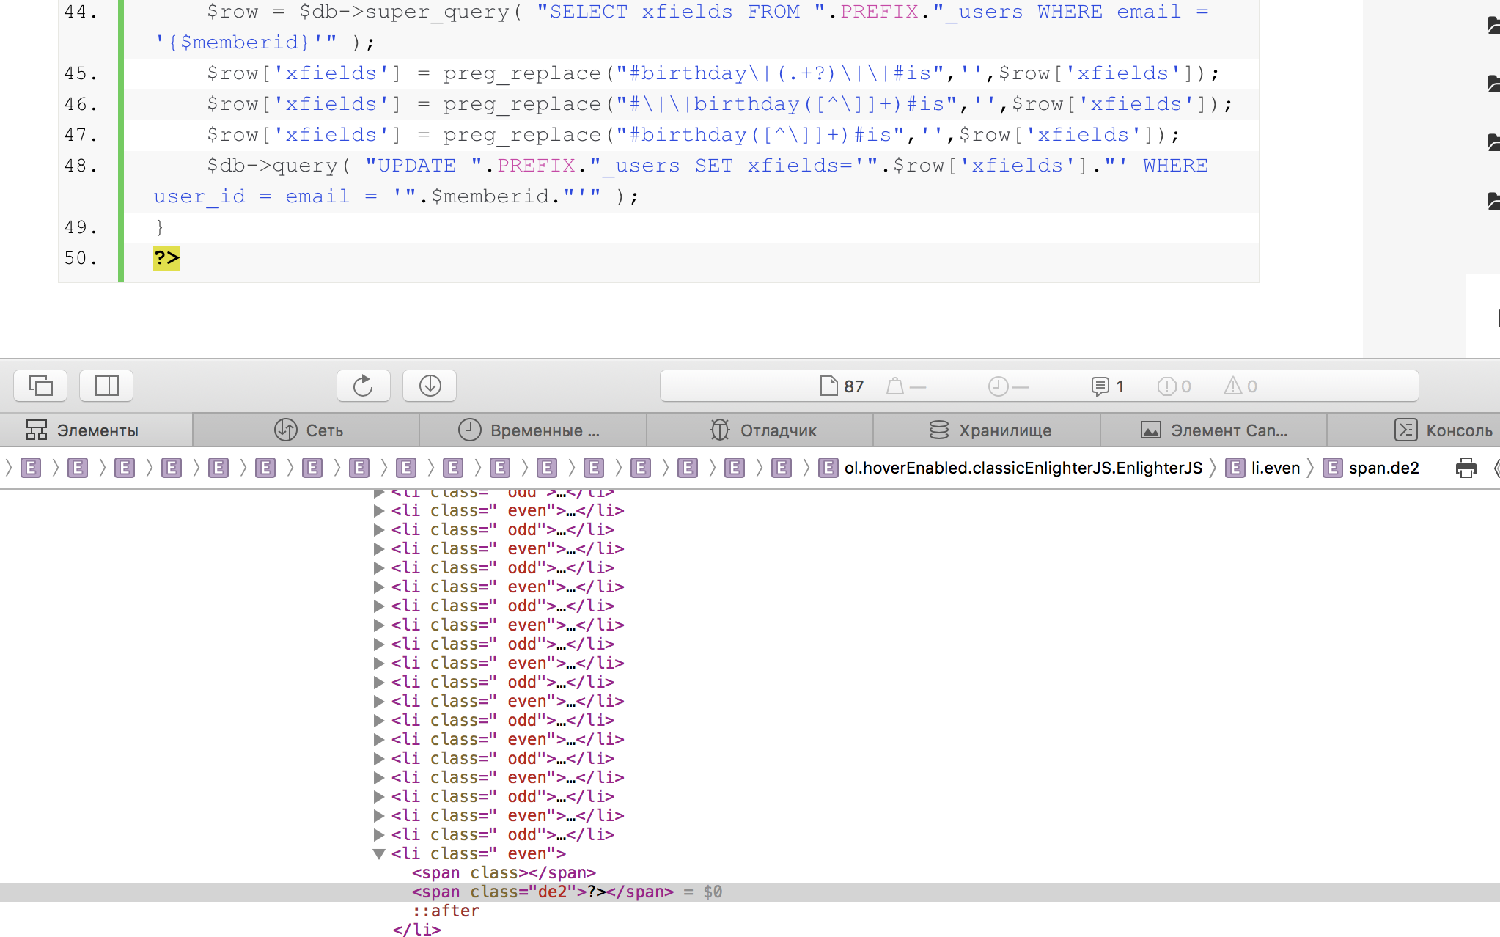
Task: Reload the inspected page
Action: coord(363,386)
